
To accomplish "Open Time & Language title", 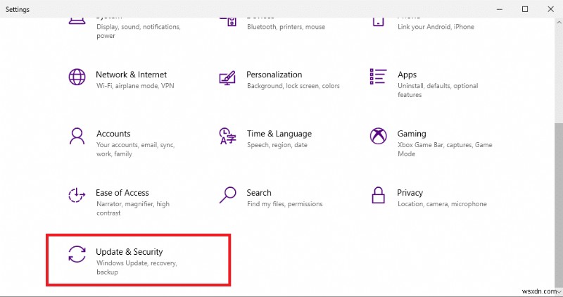I will pyautogui.click(x=279, y=134).
